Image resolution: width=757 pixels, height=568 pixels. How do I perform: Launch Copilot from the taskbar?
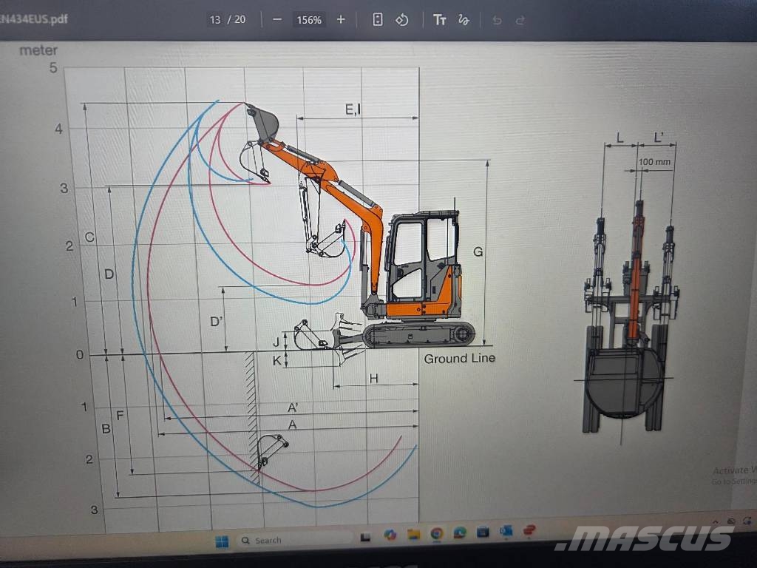click(390, 535)
